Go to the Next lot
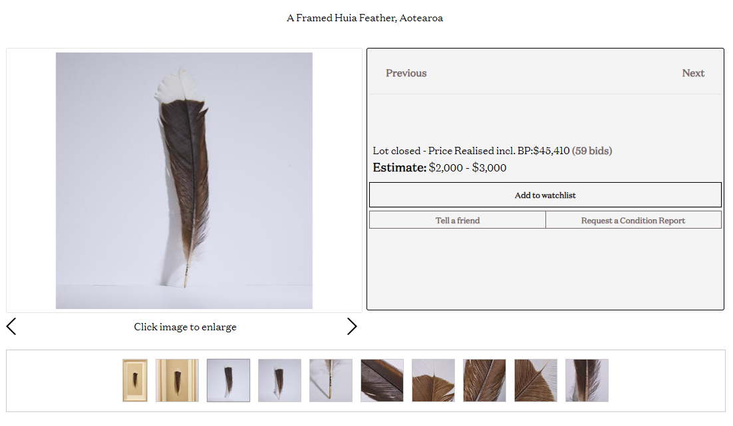Image resolution: width=733 pixels, height=426 pixels. pyautogui.click(x=692, y=73)
